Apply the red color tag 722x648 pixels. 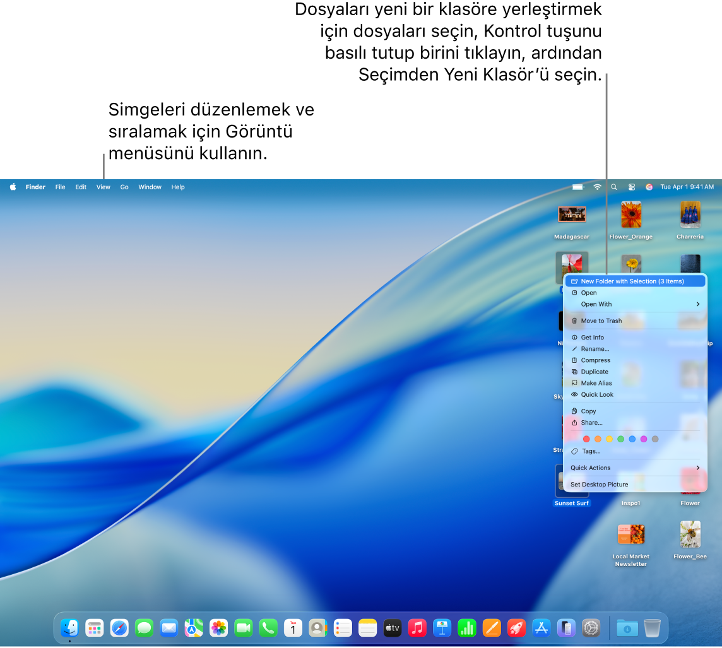586,439
